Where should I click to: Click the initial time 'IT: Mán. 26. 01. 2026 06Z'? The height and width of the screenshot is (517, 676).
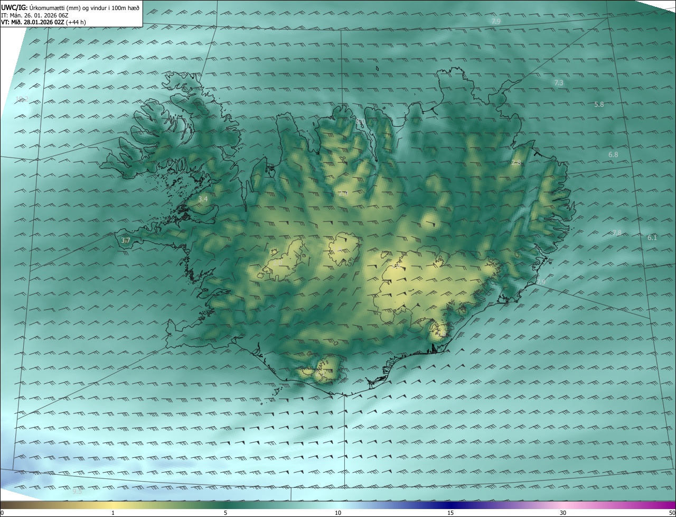35,15
